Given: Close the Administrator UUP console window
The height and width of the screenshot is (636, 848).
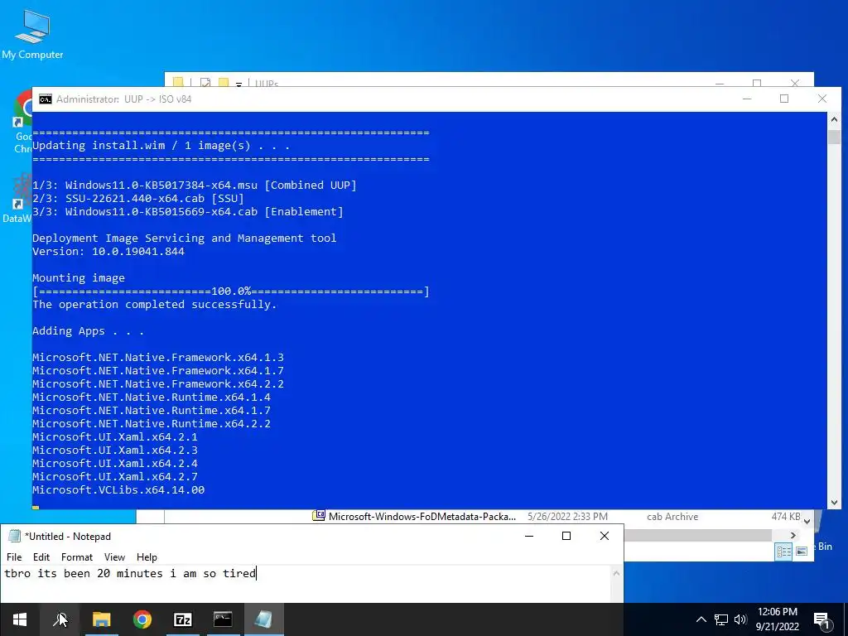Looking at the screenshot, I should pos(822,99).
